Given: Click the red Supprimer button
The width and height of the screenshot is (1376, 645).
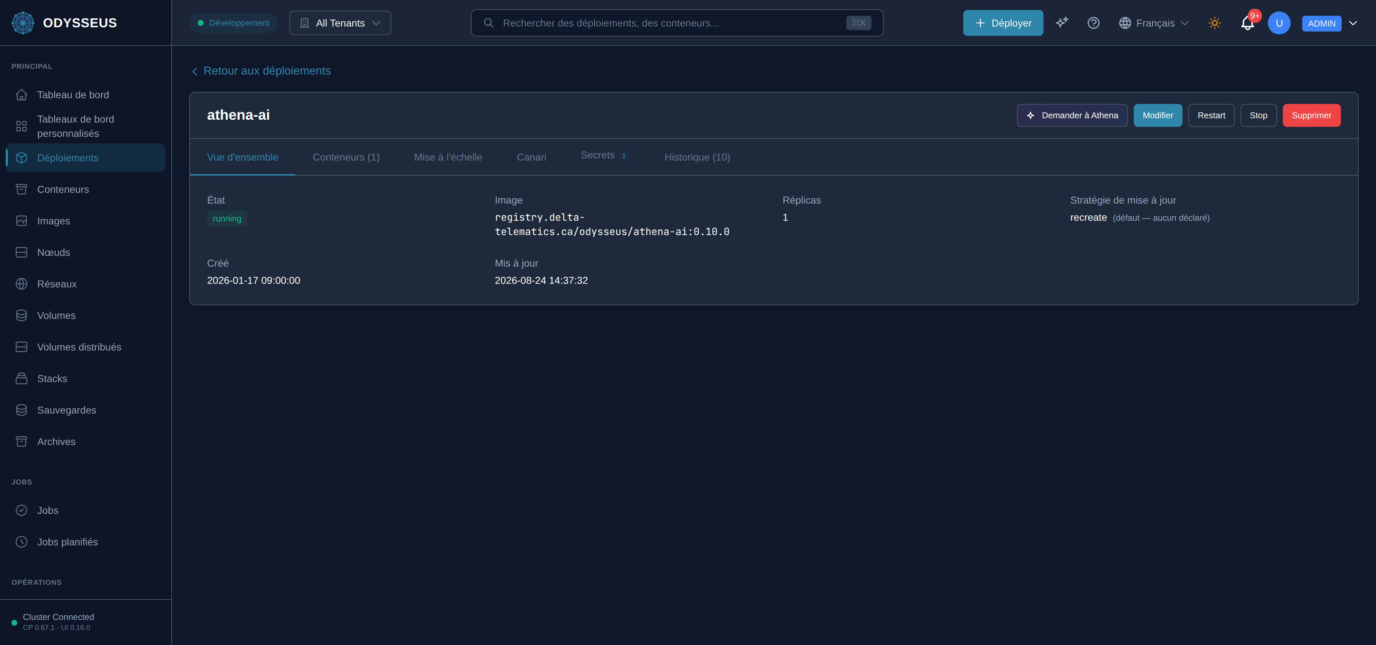Looking at the screenshot, I should pyautogui.click(x=1311, y=115).
